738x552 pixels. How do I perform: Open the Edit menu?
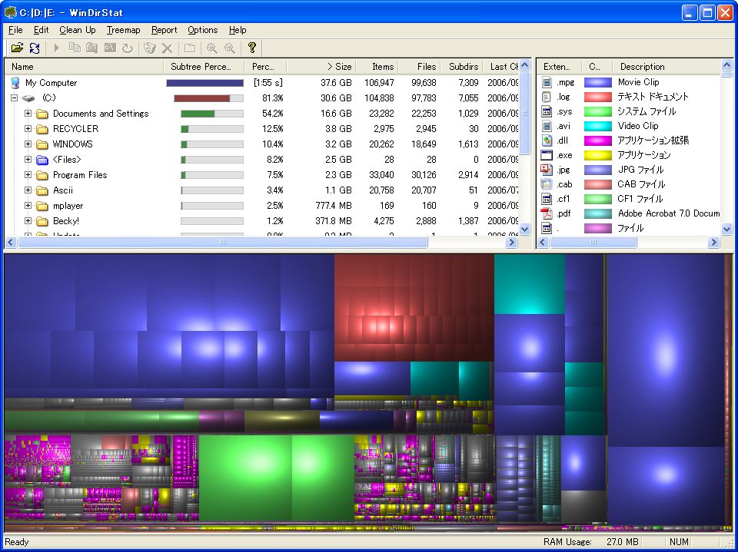tap(41, 30)
